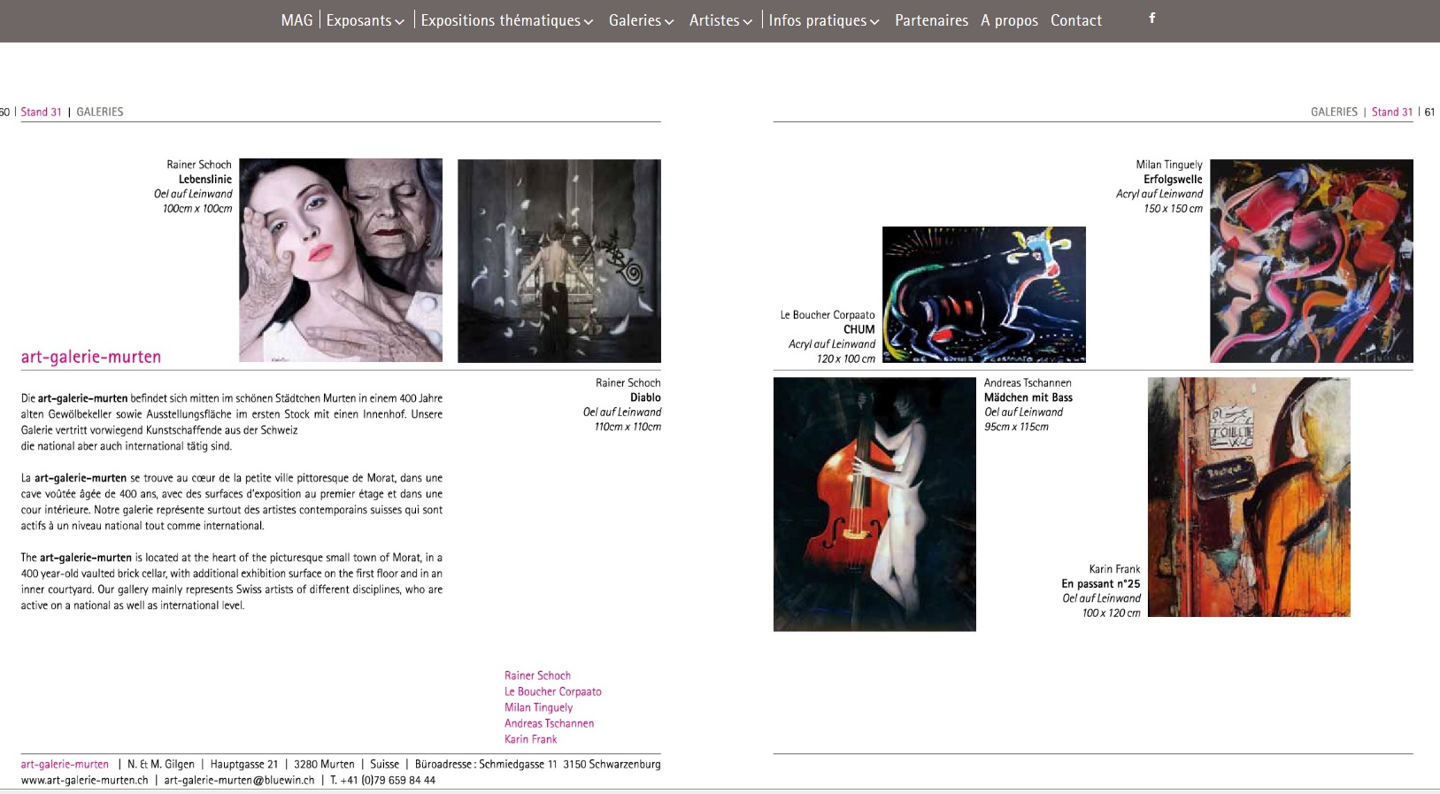Image resolution: width=1440 pixels, height=794 pixels.
Task: Click the Stand 31 label on the right page
Action: 1392,112
